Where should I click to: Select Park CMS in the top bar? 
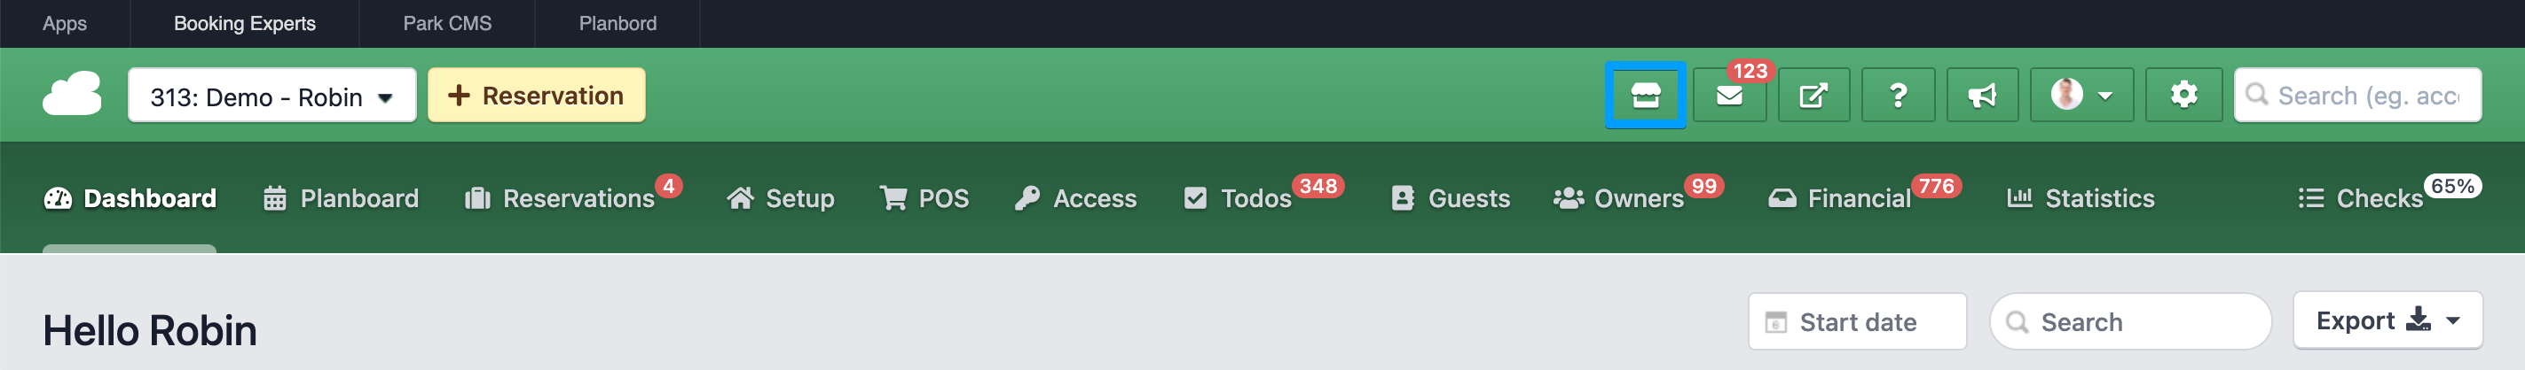coord(447,24)
